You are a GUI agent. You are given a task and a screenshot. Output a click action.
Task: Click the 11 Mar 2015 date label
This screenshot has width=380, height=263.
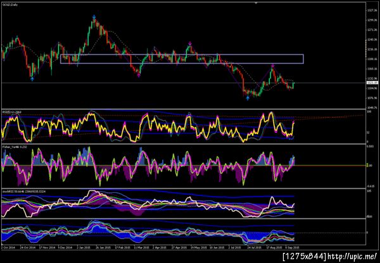coord(141,248)
